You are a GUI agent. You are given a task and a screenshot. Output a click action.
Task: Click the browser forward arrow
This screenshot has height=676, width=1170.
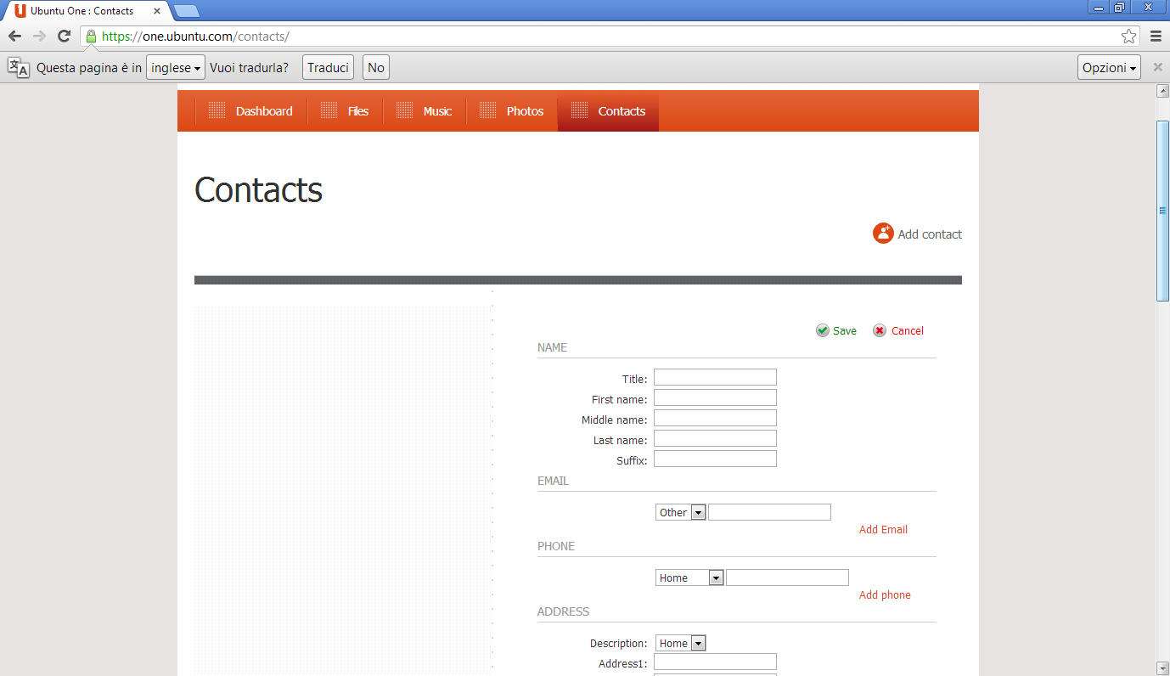click(x=39, y=37)
